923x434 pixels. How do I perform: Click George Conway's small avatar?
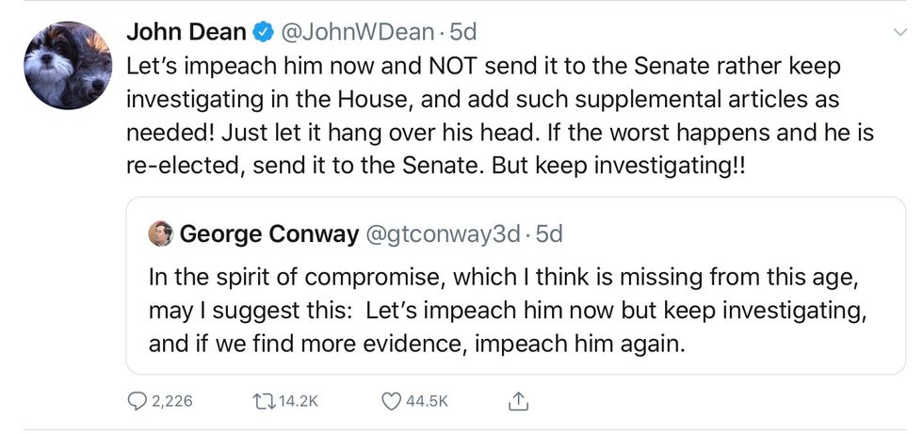(160, 233)
